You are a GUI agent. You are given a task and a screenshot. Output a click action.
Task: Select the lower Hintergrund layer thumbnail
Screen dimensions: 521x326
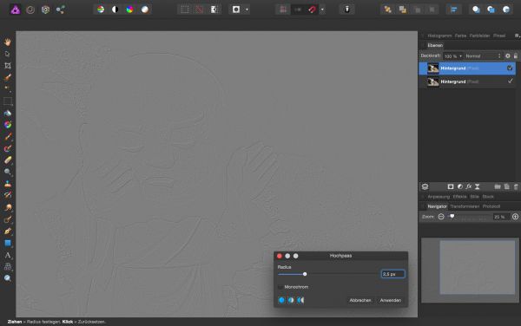click(x=433, y=81)
